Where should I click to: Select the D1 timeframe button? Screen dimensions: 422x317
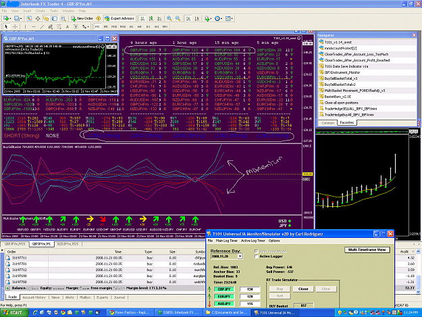148,26
